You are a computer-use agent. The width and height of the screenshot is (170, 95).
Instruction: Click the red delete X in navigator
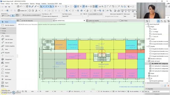coord(168,86)
